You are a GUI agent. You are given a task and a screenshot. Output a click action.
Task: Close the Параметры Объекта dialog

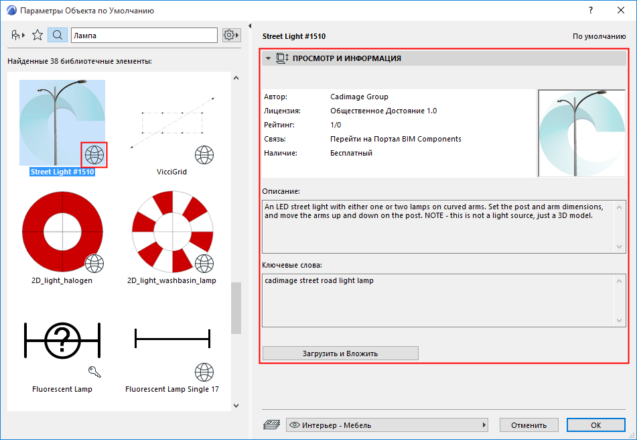tap(621, 10)
